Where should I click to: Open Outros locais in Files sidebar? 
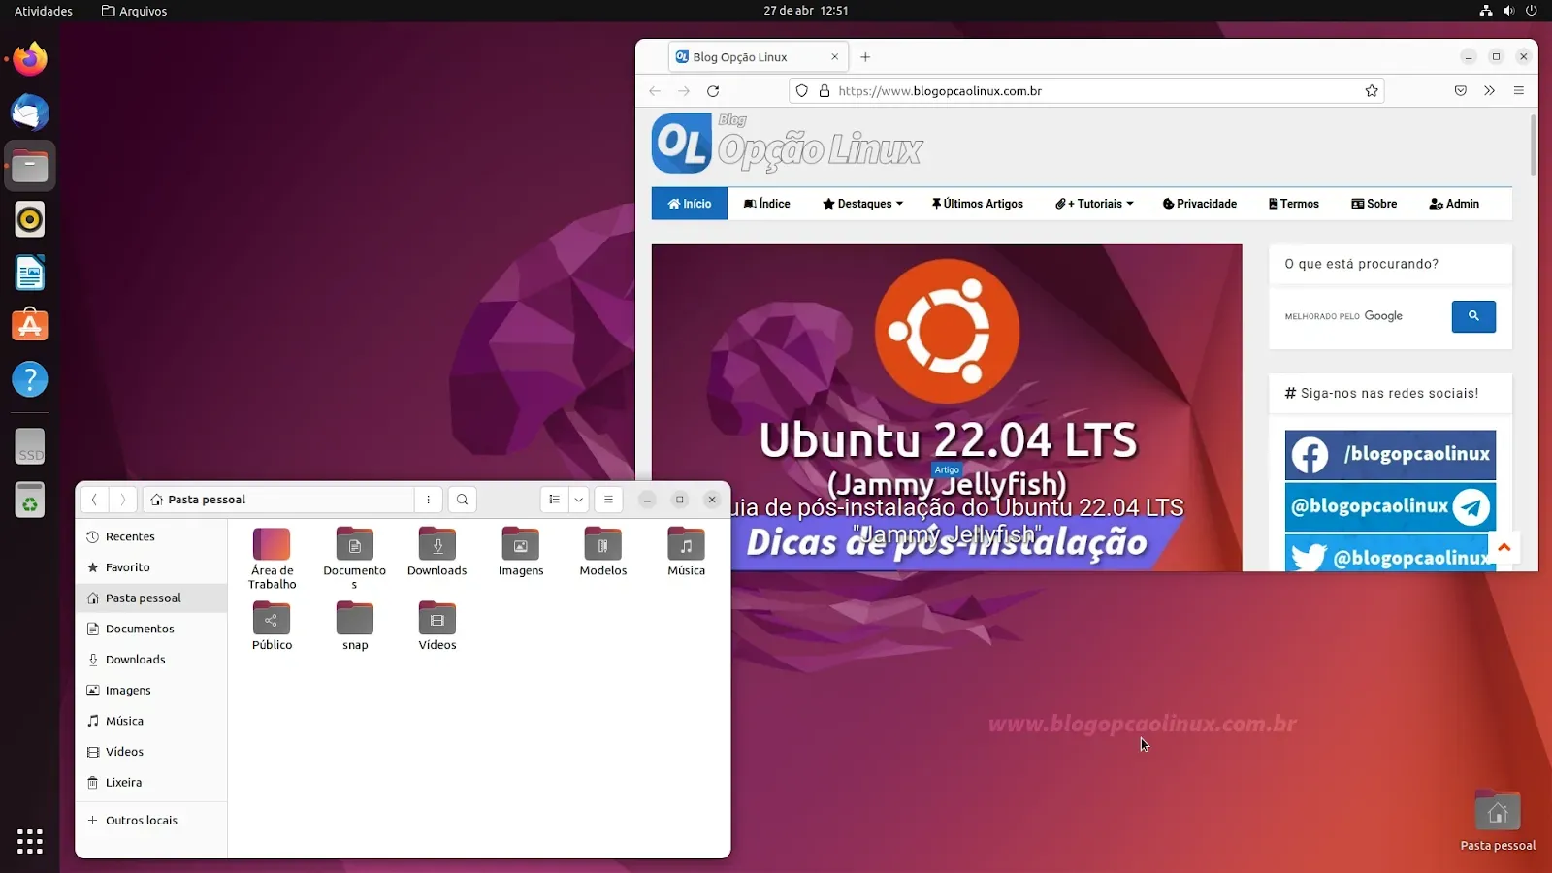point(151,821)
